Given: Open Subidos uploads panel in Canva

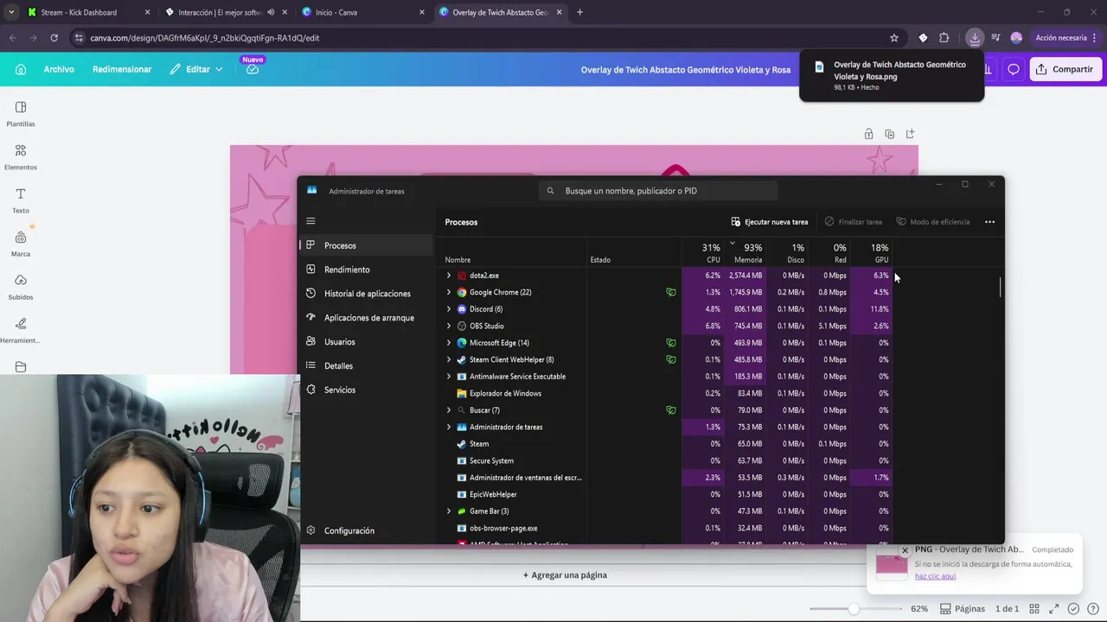Looking at the screenshot, I should click(21, 286).
